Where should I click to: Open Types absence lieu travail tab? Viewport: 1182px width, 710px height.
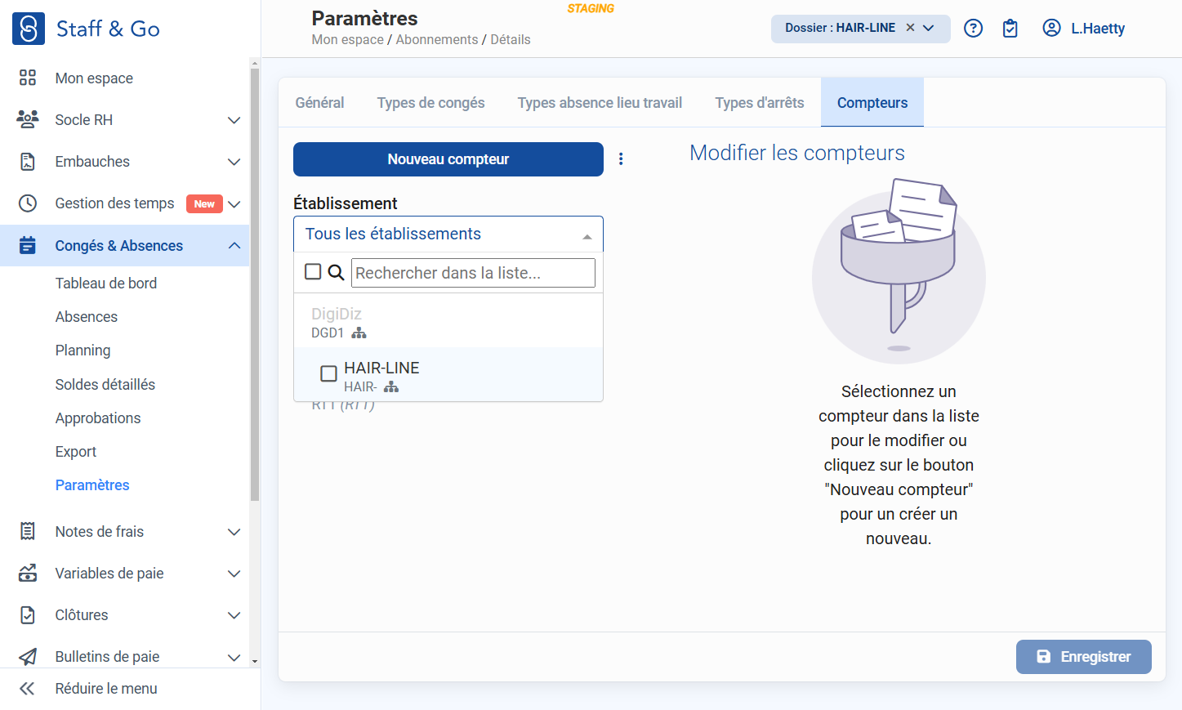point(600,103)
